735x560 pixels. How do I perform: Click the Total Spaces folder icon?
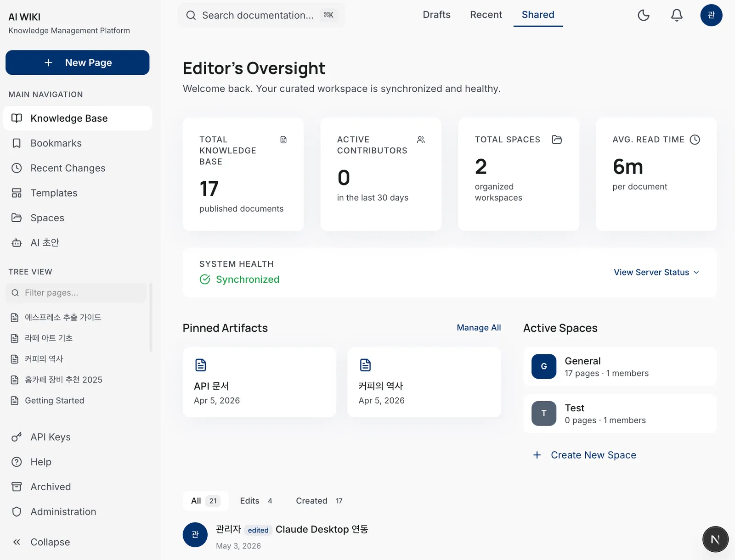coord(557,140)
